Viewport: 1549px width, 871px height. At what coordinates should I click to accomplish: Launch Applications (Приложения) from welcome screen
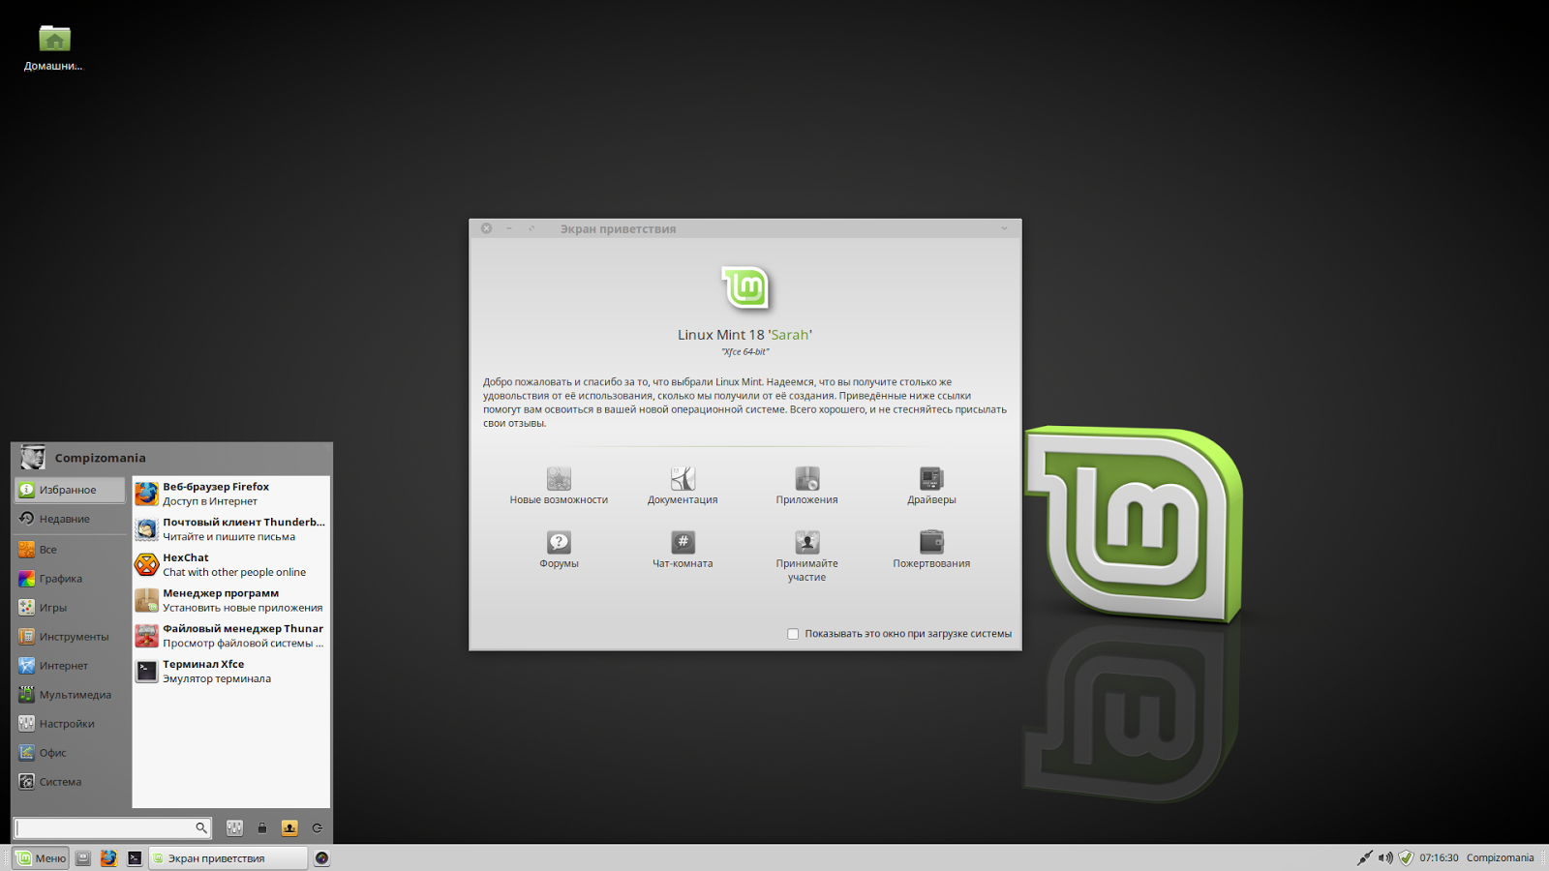(806, 486)
